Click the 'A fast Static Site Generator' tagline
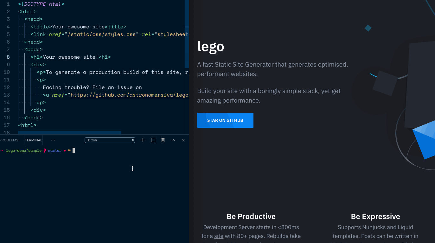 coord(272,69)
